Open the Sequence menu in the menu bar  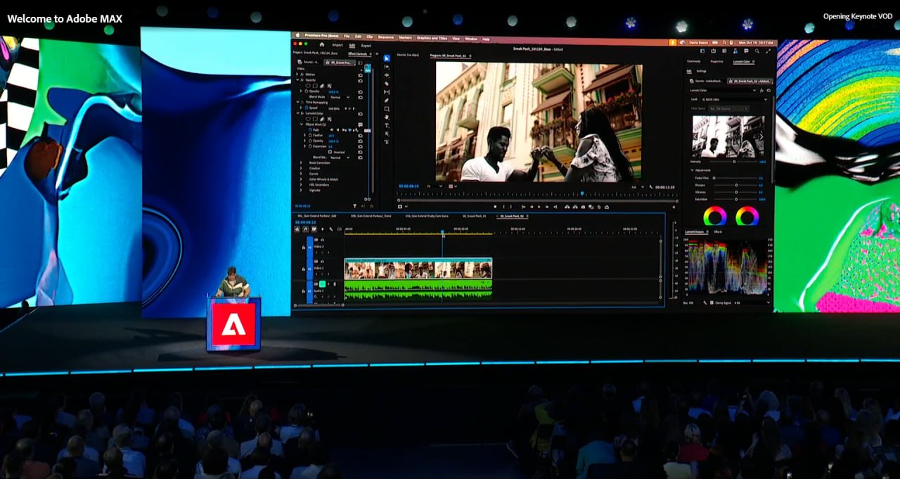386,38
